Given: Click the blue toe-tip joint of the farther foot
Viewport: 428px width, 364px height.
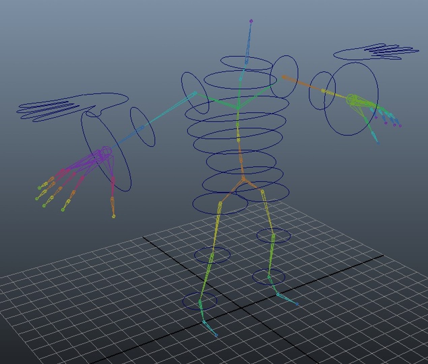Looking at the screenshot, I should (x=297, y=304).
